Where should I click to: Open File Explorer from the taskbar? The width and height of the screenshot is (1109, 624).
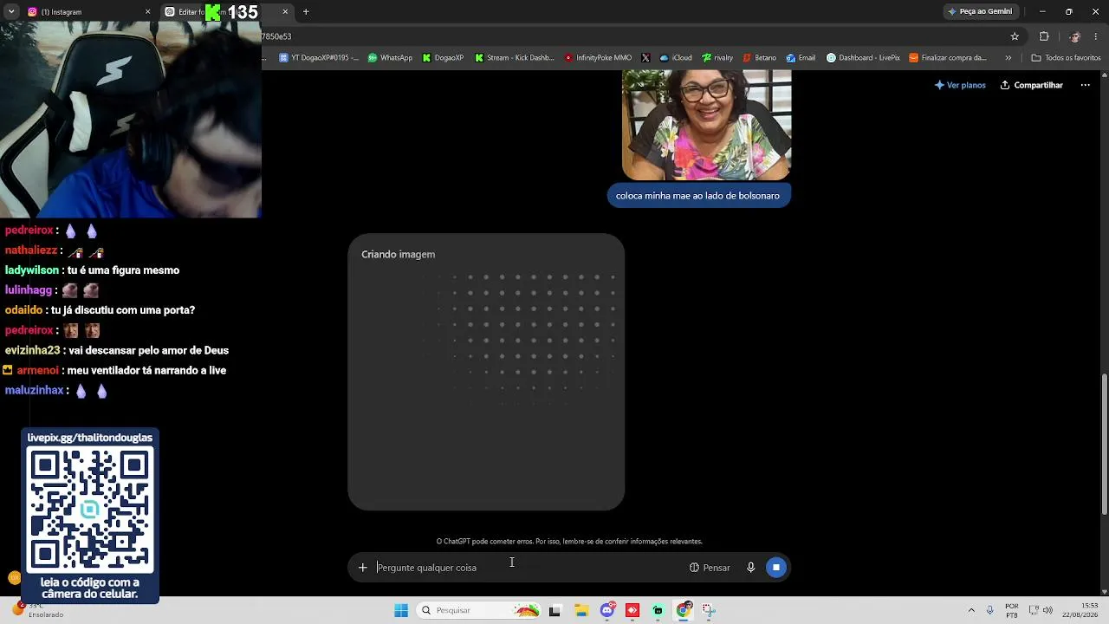coord(581,610)
